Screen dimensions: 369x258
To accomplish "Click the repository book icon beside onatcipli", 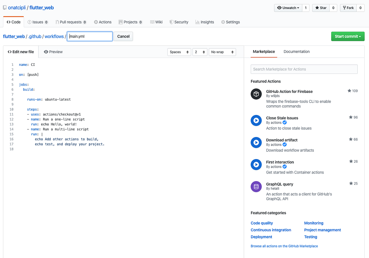I will [x=4, y=7].
